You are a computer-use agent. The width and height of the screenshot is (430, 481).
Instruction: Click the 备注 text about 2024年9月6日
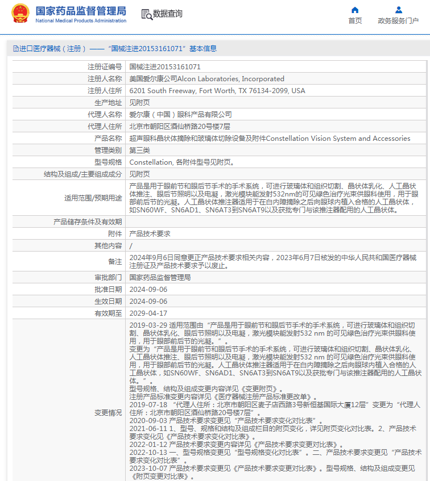pyautogui.click(x=273, y=262)
